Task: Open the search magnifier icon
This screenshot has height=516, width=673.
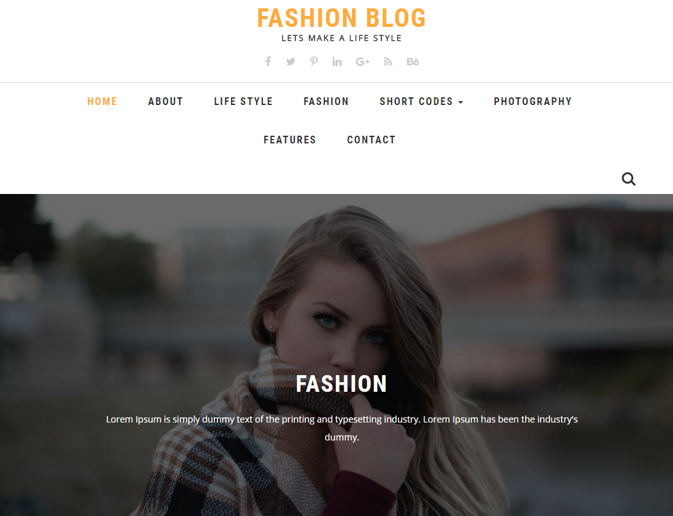Action: (629, 179)
